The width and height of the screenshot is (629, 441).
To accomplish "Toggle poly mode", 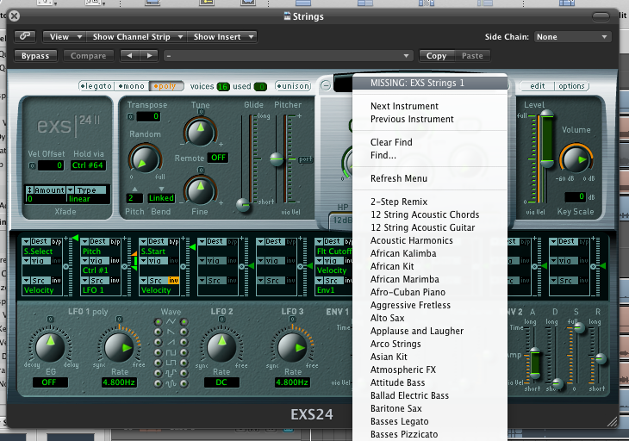I will [x=166, y=86].
